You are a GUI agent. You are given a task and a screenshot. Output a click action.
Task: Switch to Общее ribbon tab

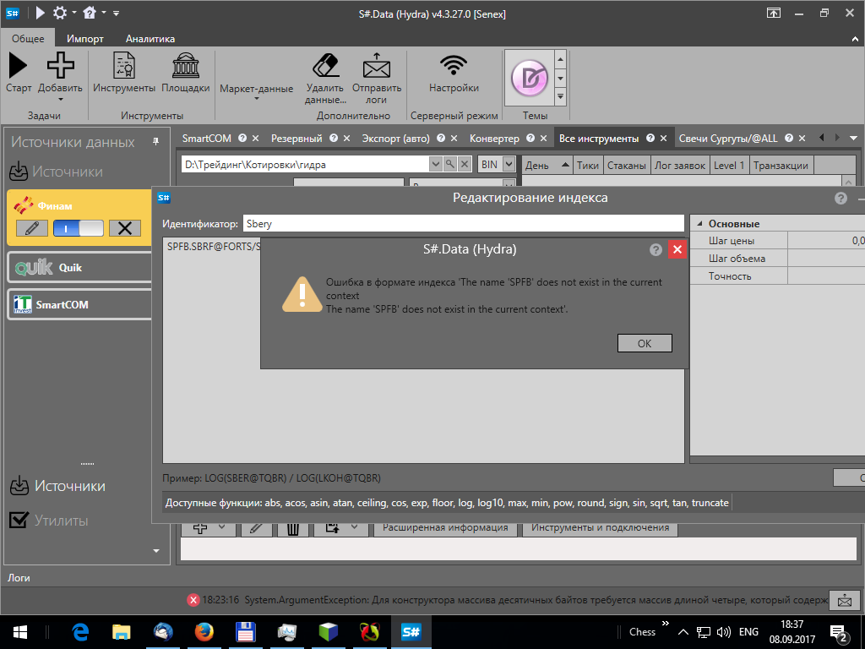click(x=28, y=39)
